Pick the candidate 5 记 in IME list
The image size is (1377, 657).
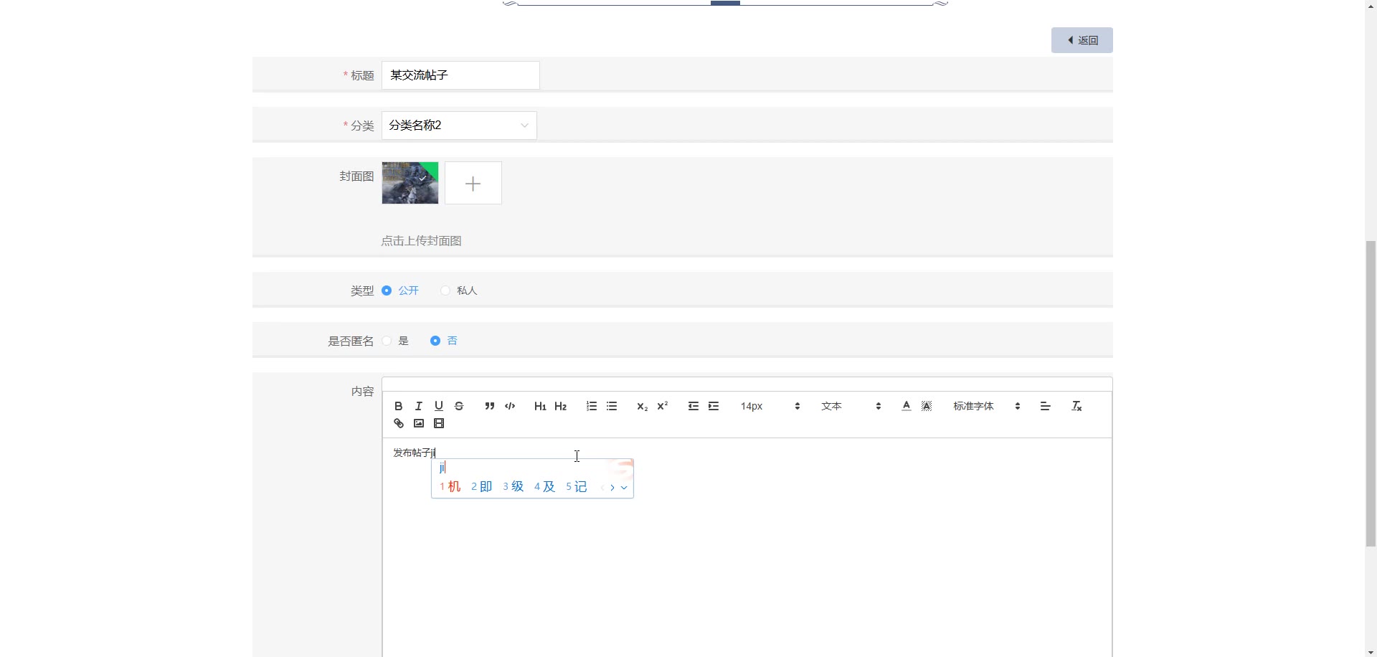[x=577, y=487]
